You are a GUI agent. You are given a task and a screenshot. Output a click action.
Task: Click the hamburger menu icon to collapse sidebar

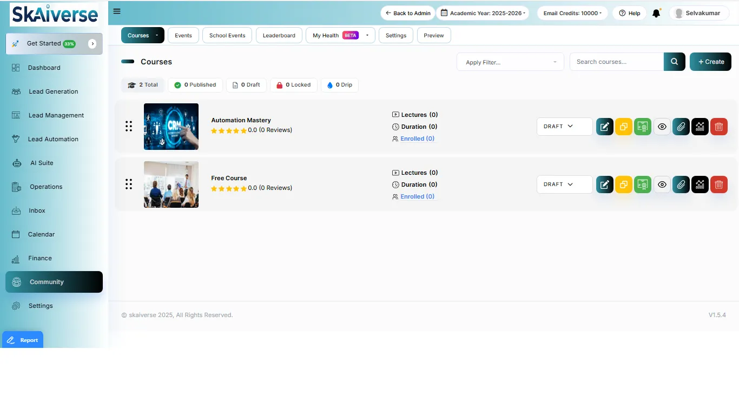click(x=117, y=11)
